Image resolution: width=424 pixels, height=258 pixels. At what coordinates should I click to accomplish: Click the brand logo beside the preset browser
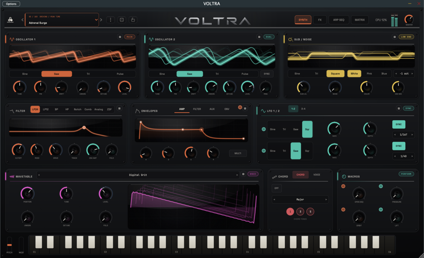pos(10,20)
